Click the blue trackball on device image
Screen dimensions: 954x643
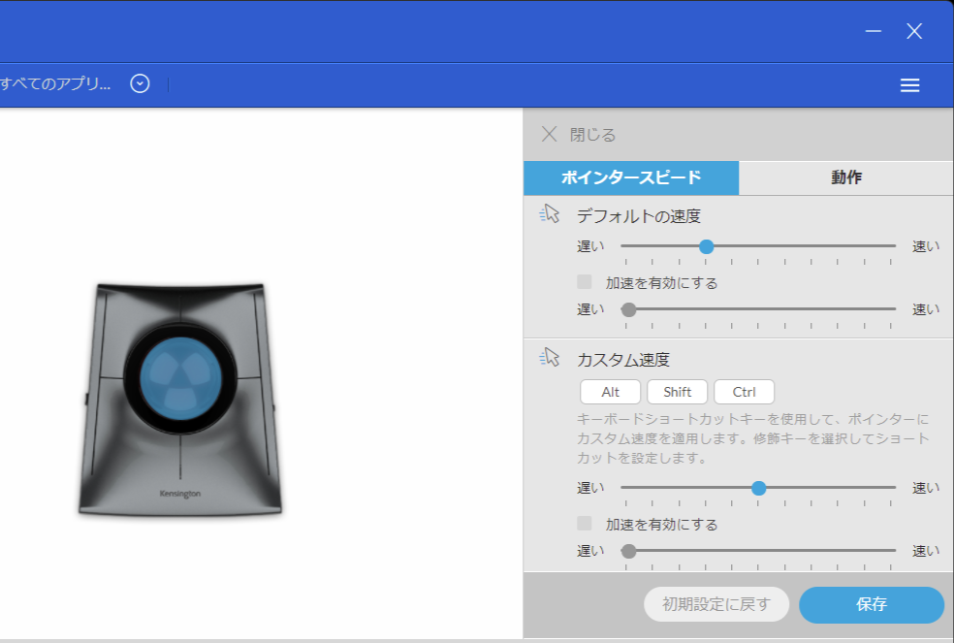click(x=180, y=376)
